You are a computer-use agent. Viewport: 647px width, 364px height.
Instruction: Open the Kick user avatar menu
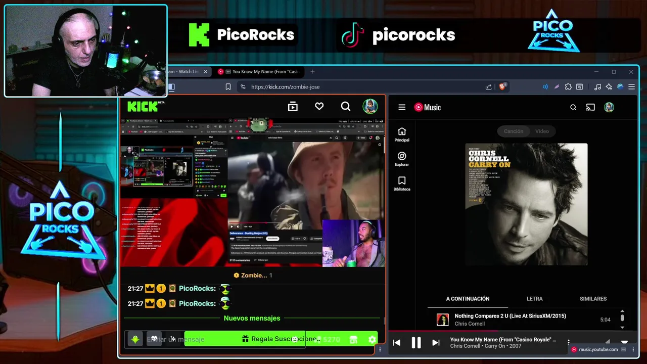tap(370, 106)
